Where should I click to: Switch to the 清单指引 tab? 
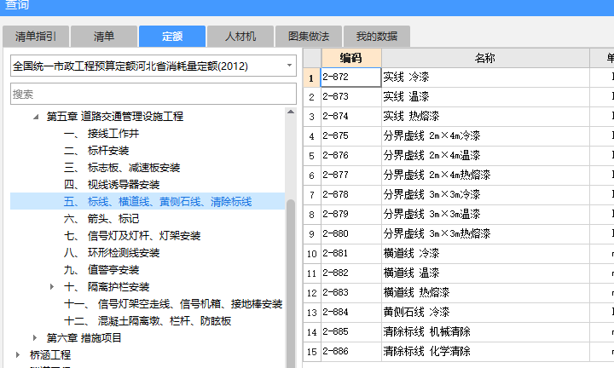(36, 37)
